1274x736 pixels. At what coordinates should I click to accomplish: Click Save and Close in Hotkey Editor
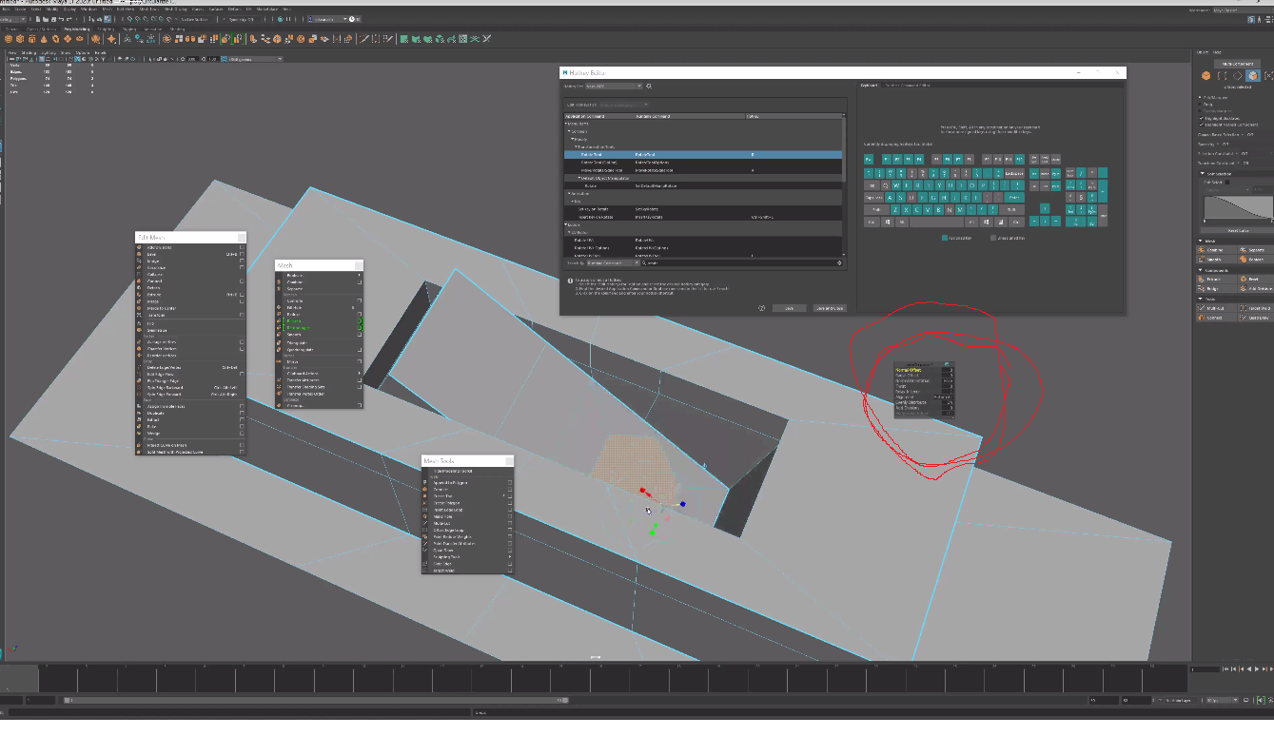[x=829, y=308]
